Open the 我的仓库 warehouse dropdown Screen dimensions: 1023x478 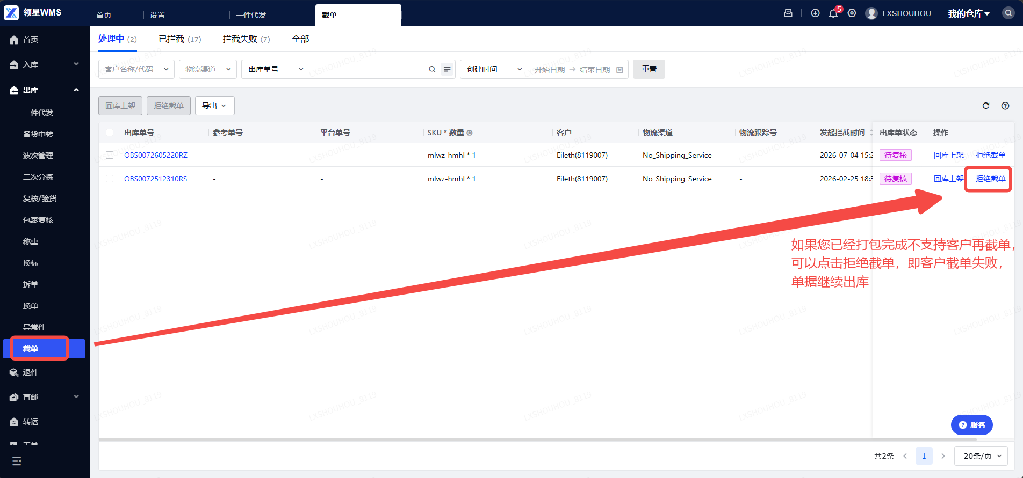968,13
